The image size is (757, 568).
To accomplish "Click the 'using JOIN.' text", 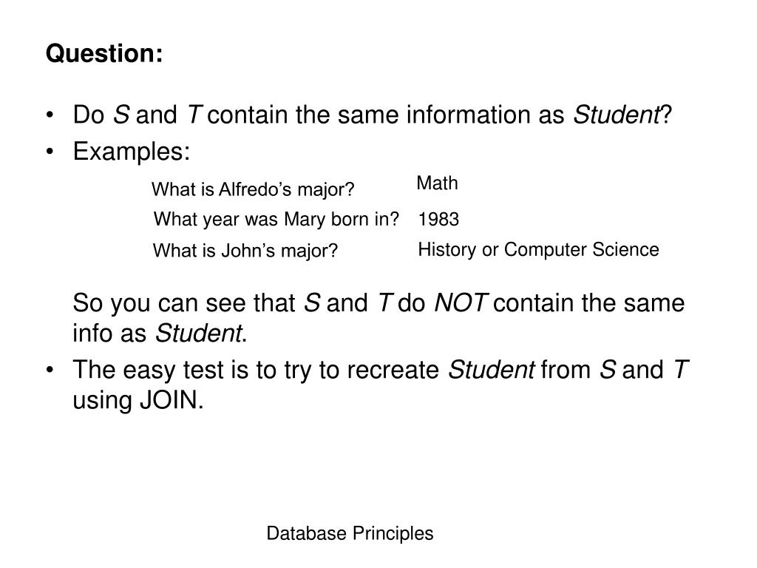I will [138, 400].
